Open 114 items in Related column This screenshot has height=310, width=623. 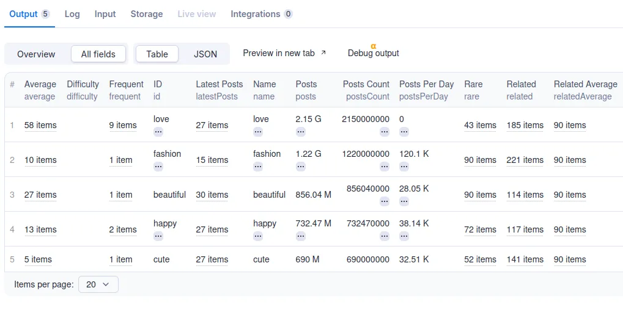point(525,195)
